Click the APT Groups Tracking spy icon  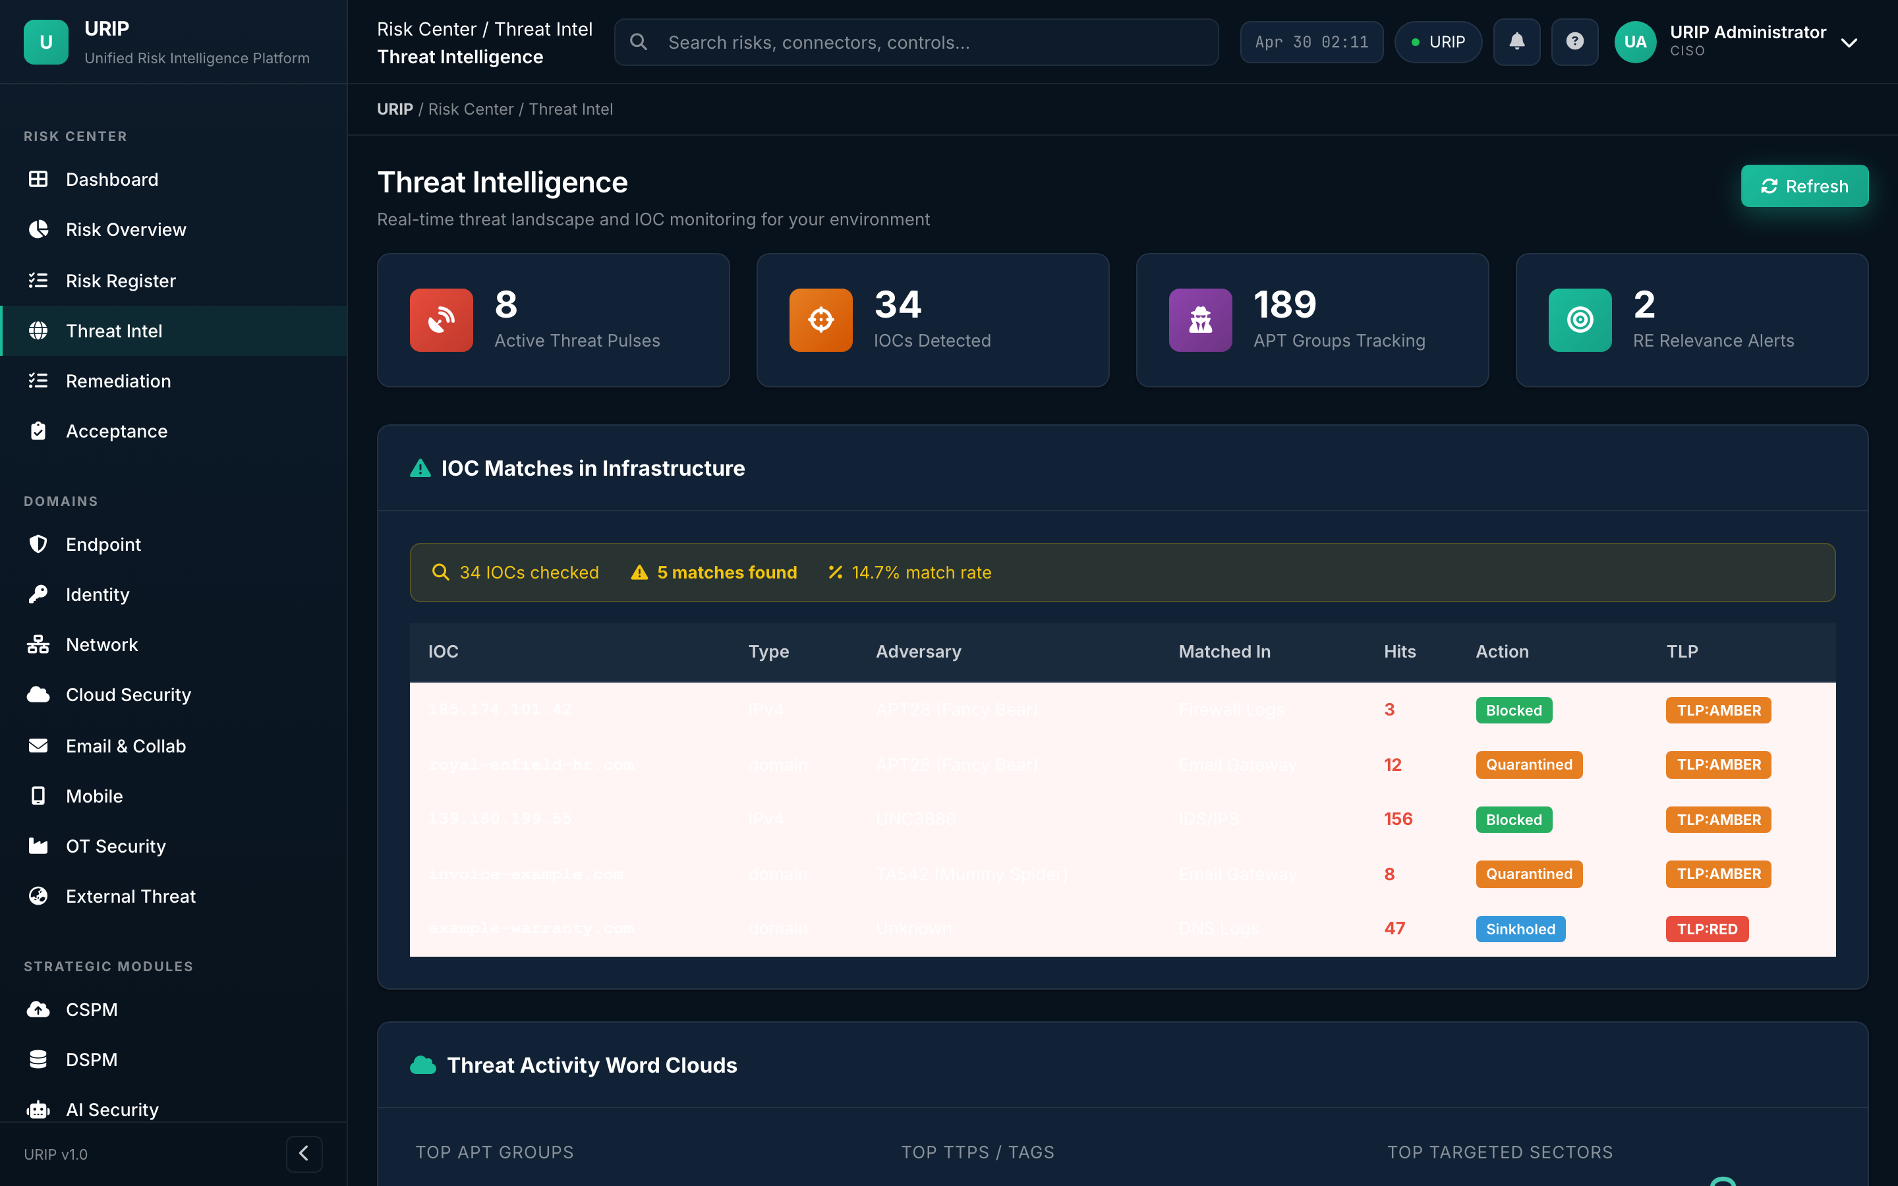click(1201, 320)
